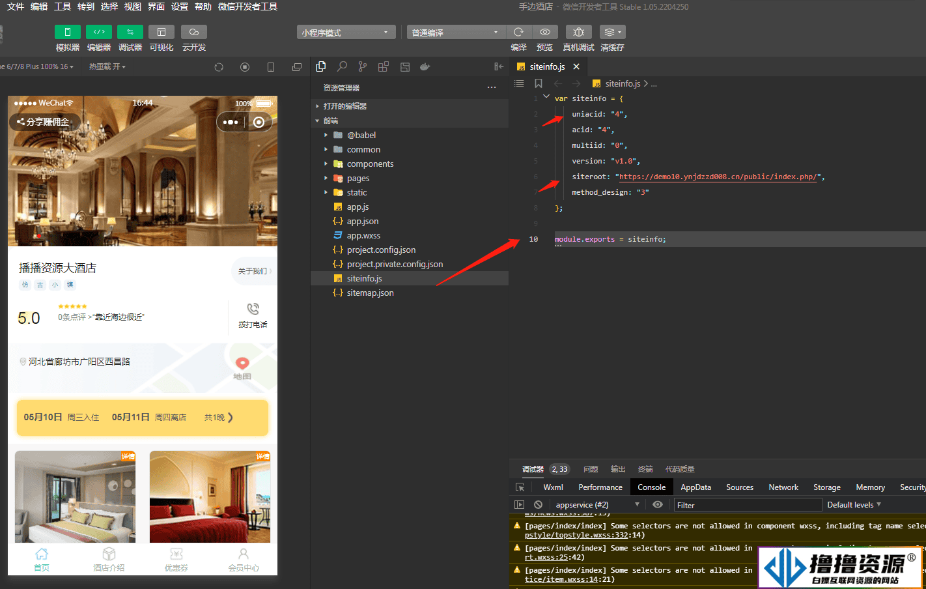
Task: Click the element inspector select icon
Action: (520, 487)
